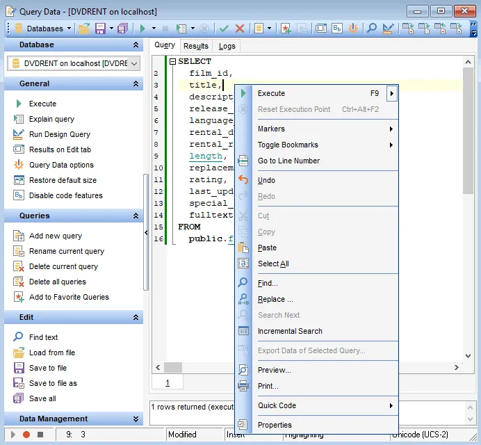Click Restore default size link
The width and height of the screenshot is (481, 445).
click(x=63, y=180)
